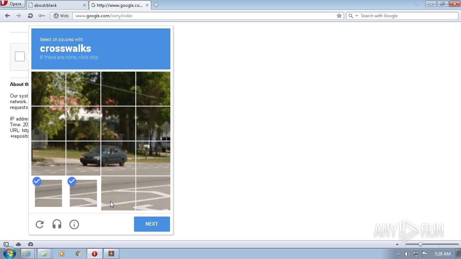Screen dimensions: 461x259
Task: Open the Windows Start menu
Action: click(9, 254)
